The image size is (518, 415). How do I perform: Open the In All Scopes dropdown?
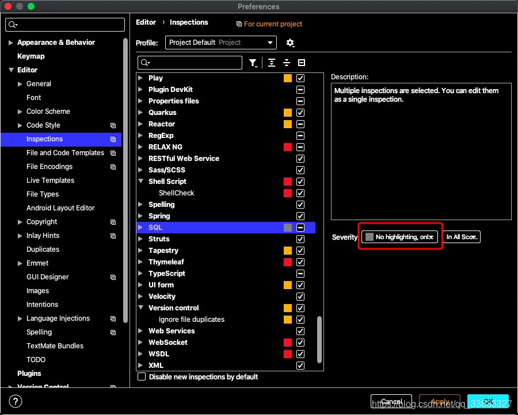point(462,237)
